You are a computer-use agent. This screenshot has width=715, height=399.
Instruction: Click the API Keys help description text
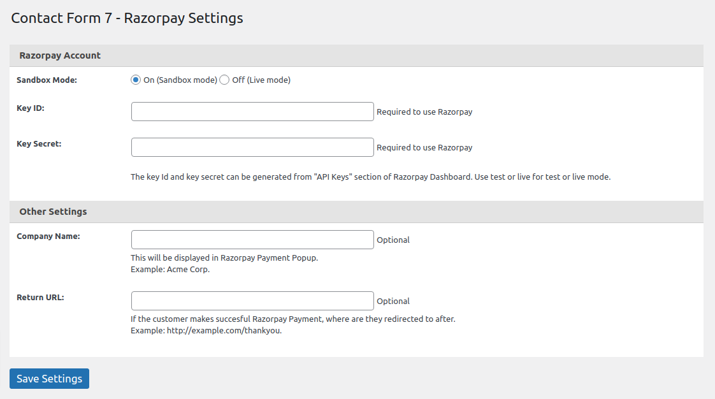(370, 177)
